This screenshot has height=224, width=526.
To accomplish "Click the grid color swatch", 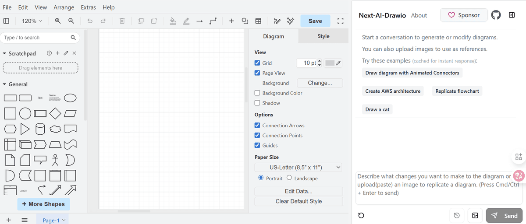I will coord(330,63).
